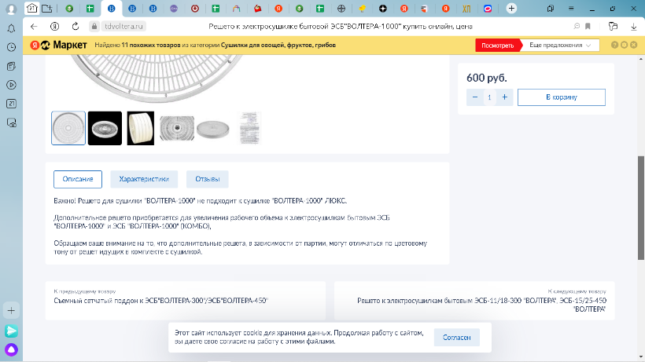Screen dimensions: 645x362
Task: Open the document scan thumbnail
Action: tap(249, 127)
